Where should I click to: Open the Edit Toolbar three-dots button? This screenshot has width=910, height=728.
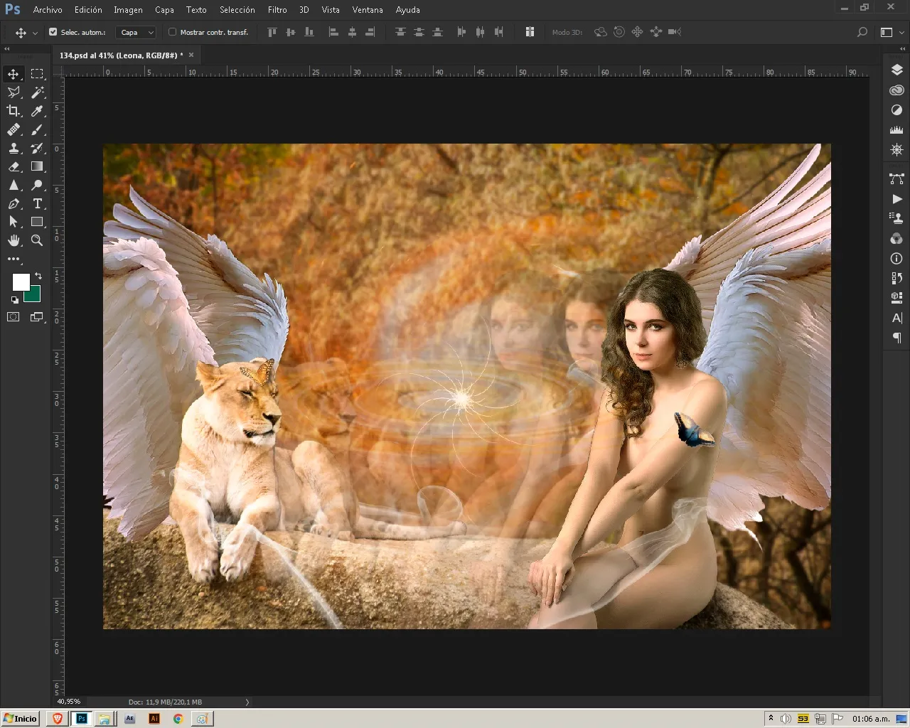(14, 259)
